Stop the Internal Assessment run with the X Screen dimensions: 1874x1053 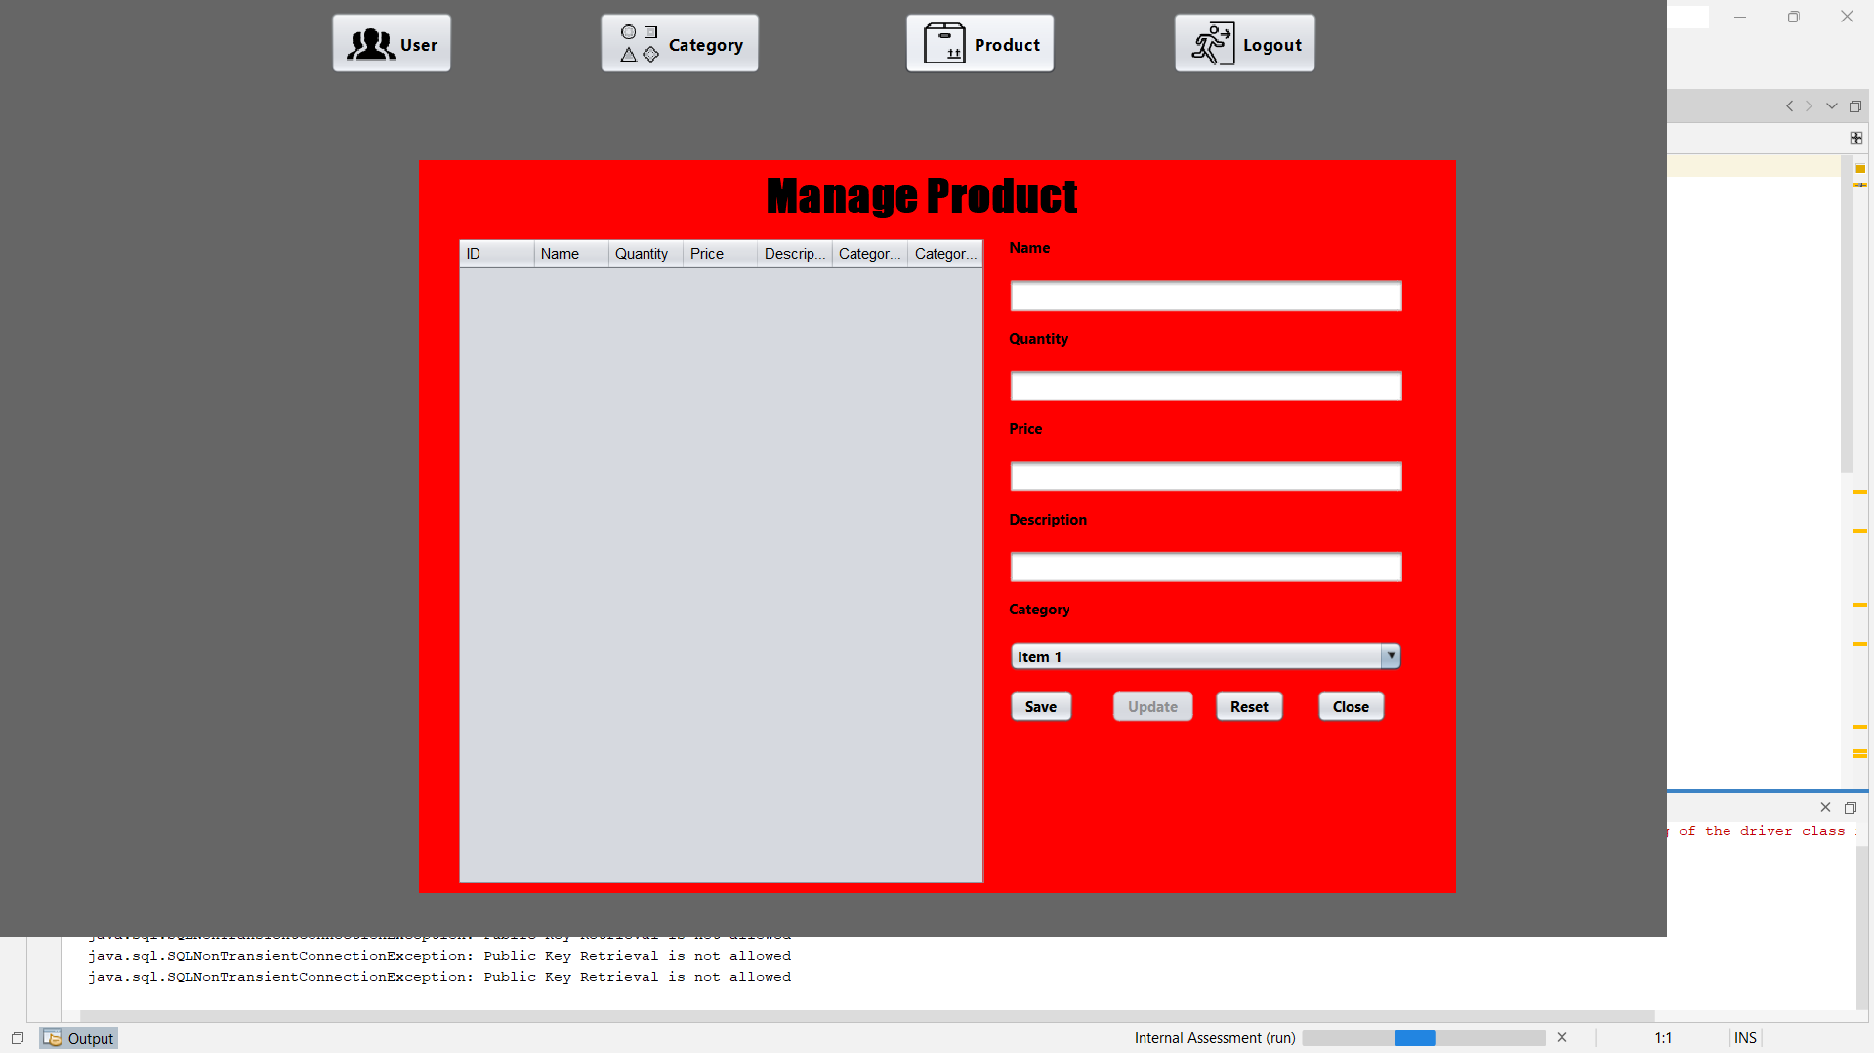click(1561, 1037)
